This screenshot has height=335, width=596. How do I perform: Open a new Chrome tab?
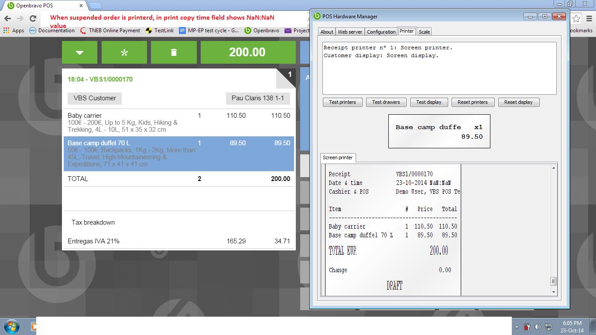coord(96,6)
